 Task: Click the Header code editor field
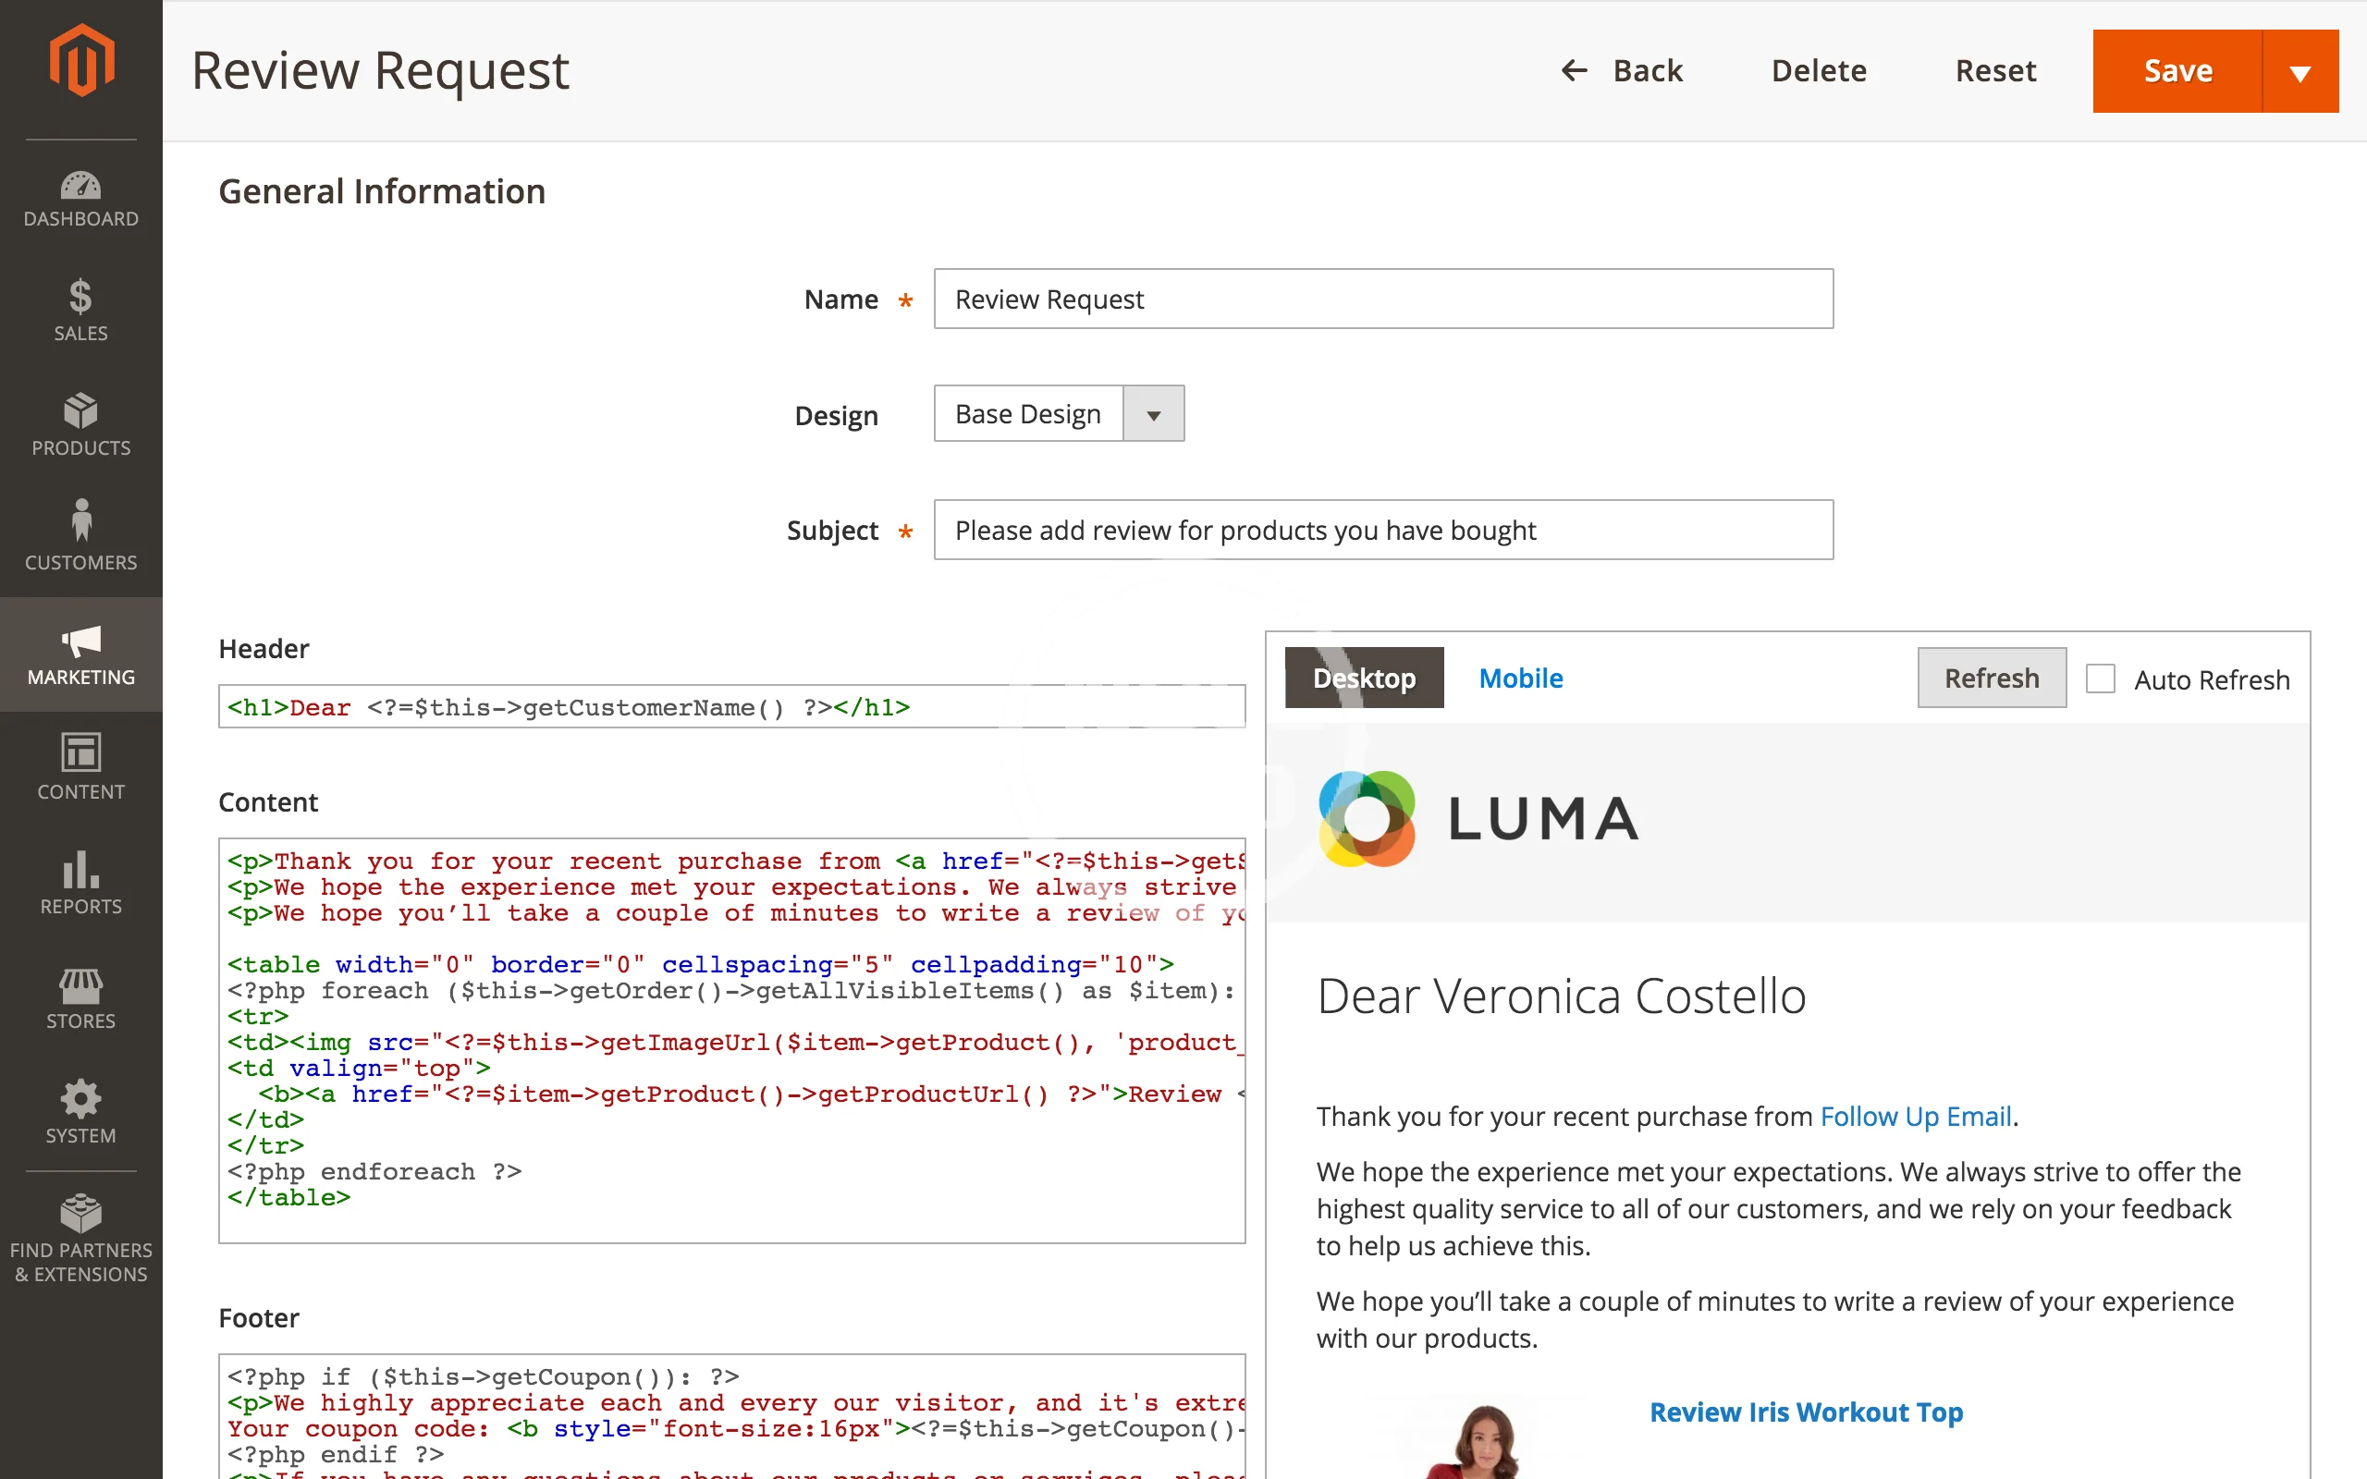point(730,707)
